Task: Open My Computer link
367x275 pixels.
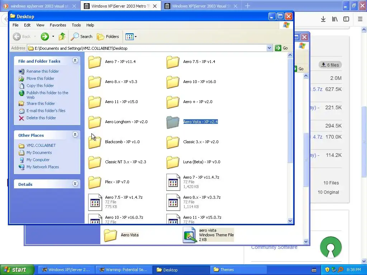Action: 38,160
